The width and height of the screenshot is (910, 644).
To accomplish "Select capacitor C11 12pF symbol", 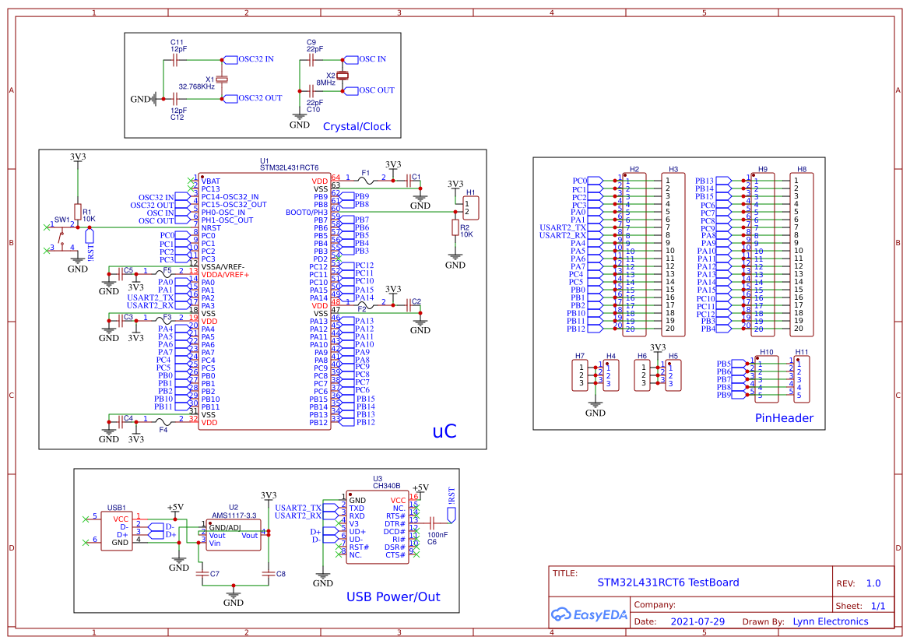I will click(x=175, y=60).
